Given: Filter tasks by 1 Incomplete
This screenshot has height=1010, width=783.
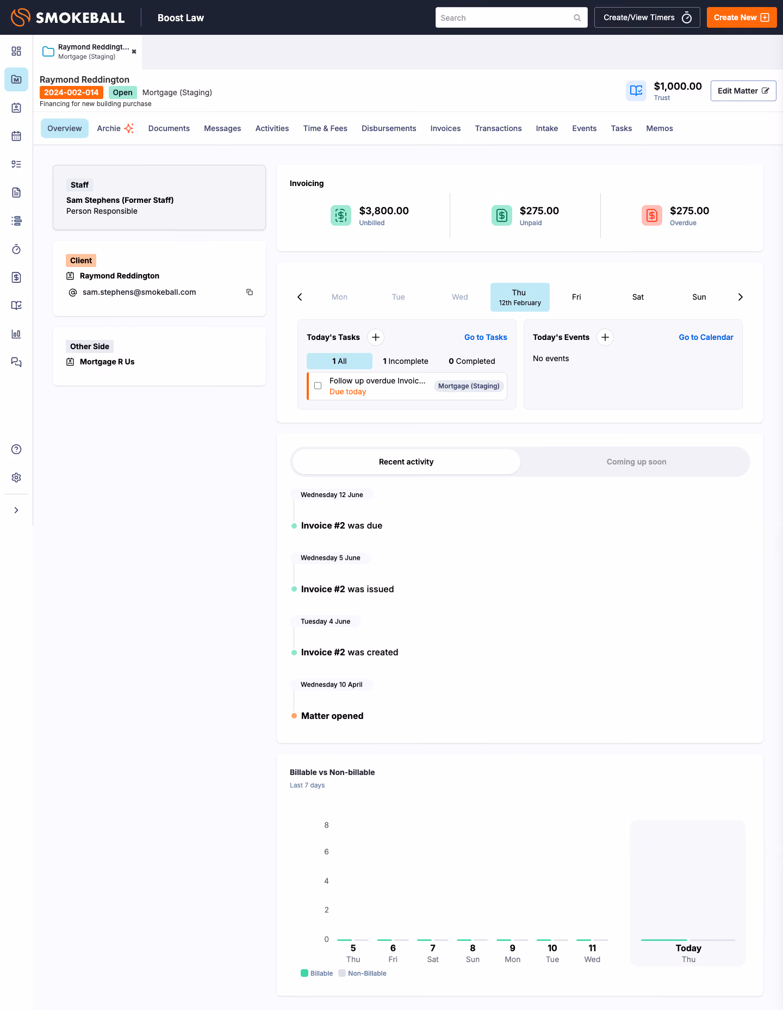Looking at the screenshot, I should coord(406,361).
